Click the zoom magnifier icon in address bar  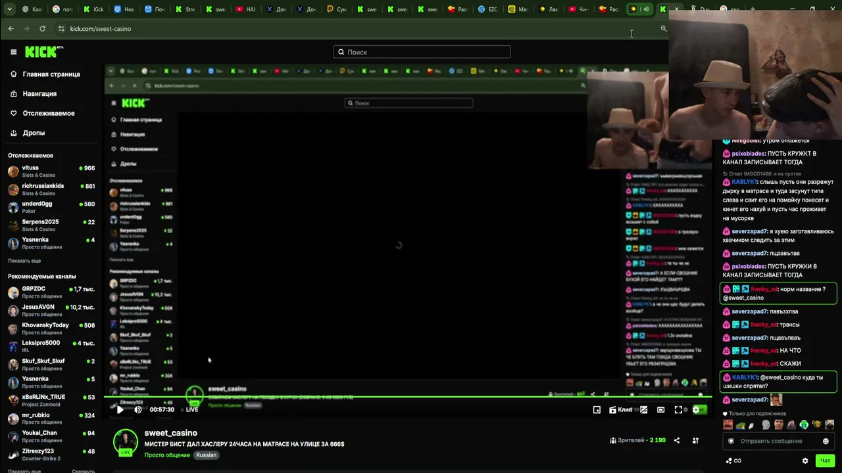[663, 28]
